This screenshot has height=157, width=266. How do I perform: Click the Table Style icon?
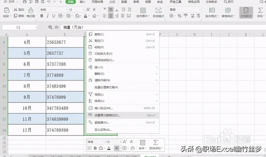tap(228, 10)
